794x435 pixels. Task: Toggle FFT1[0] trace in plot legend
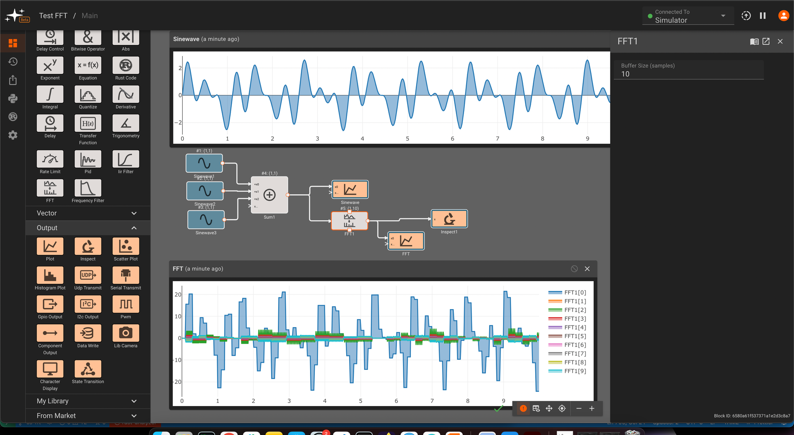click(x=575, y=293)
